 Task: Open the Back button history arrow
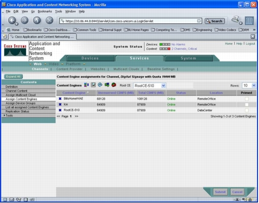click(x=17, y=24)
